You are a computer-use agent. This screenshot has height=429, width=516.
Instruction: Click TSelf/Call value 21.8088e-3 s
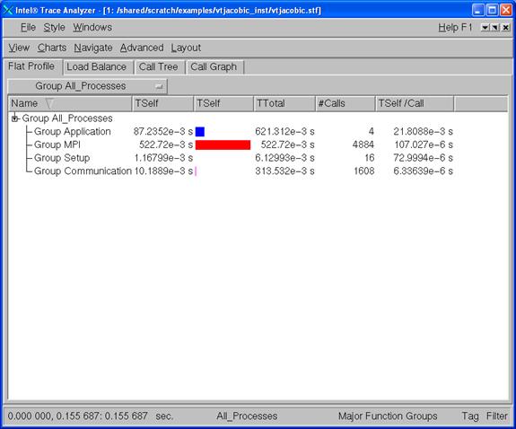coord(424,132)
